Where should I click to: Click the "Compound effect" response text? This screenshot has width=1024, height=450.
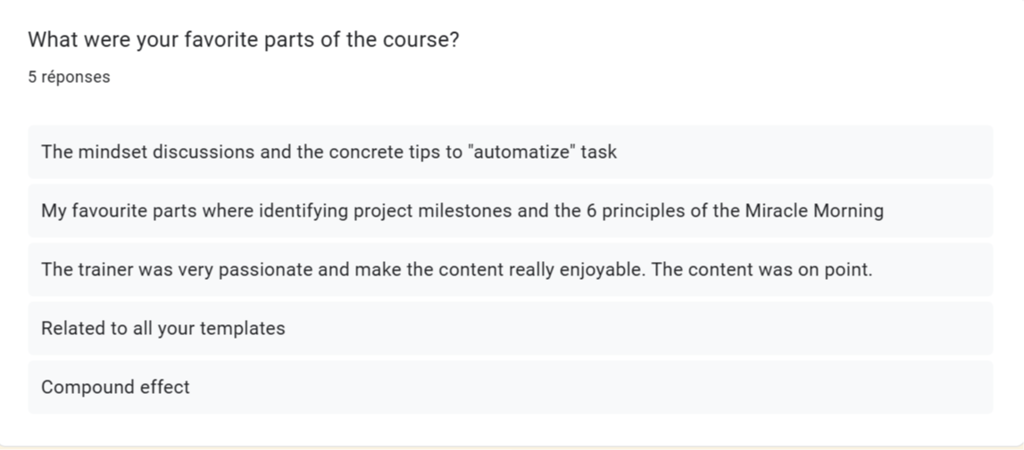pyautogui.click(x=115, y=388)
